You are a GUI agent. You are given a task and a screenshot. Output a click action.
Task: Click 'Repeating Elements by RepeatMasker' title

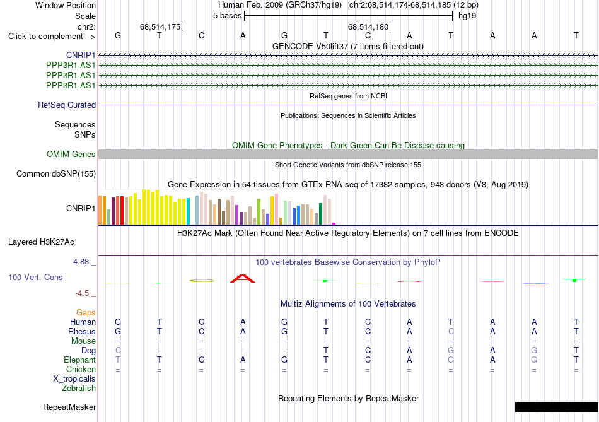pos(349,398)
